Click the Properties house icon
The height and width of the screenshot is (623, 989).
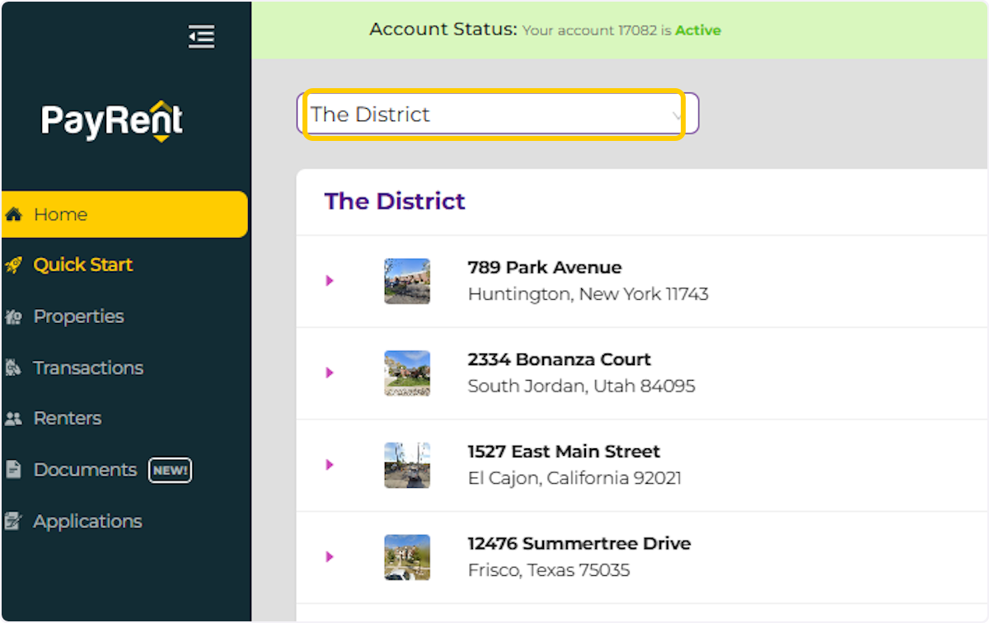[16, 316]
